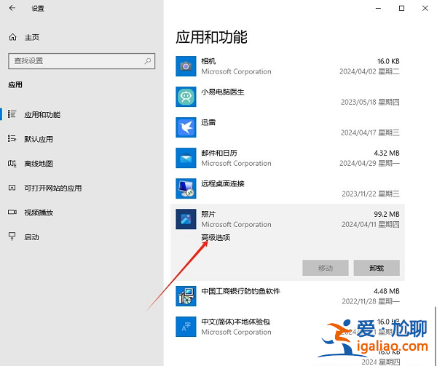Open 应用和功能 in the sidebar
This screenshot has width=437, height=366.
point(42,115)
